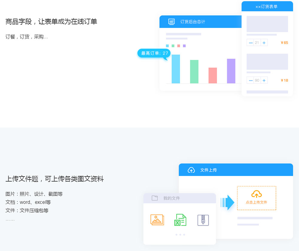The image size is (299, 251).
Task: Click the blue bar in the chart
Action: click(176, 69)
